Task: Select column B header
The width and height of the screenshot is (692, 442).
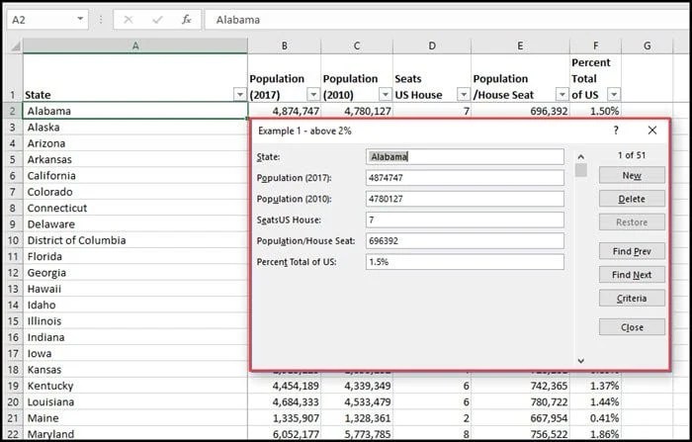Action: (285, 45)
